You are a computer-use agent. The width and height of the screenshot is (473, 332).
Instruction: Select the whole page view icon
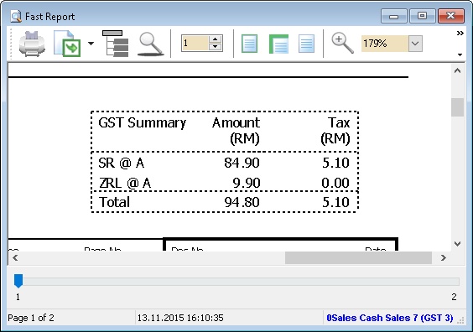coord(249,44)
